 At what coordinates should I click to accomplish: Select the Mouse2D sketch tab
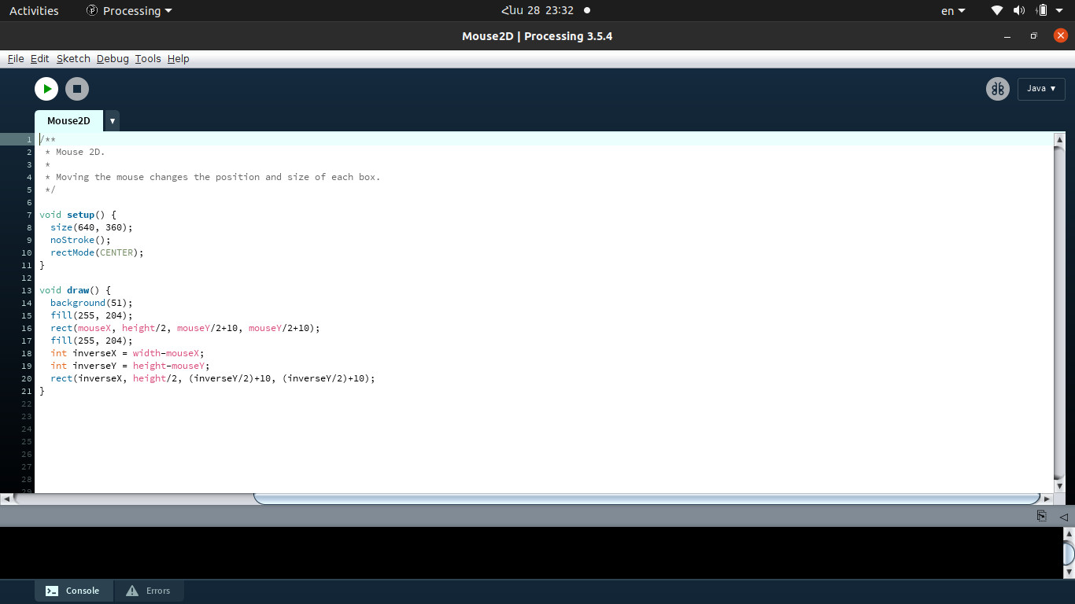69,121
